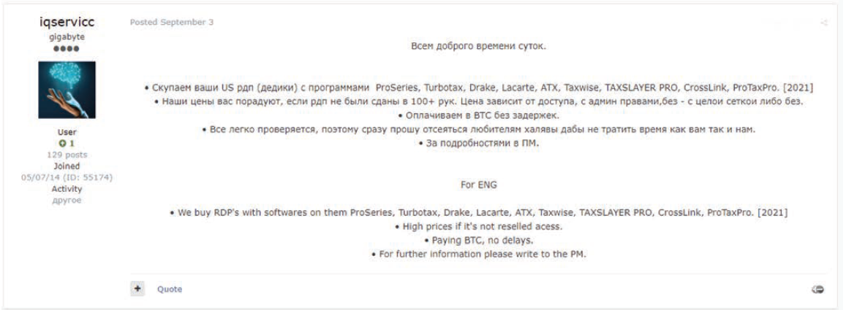Click the 'За подробностями в ПМ' line

point(479,144)
